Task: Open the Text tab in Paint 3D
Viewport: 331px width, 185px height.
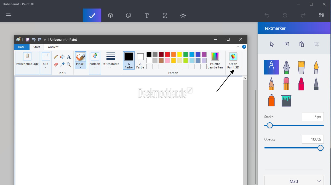Action: (x=147, y=15)
